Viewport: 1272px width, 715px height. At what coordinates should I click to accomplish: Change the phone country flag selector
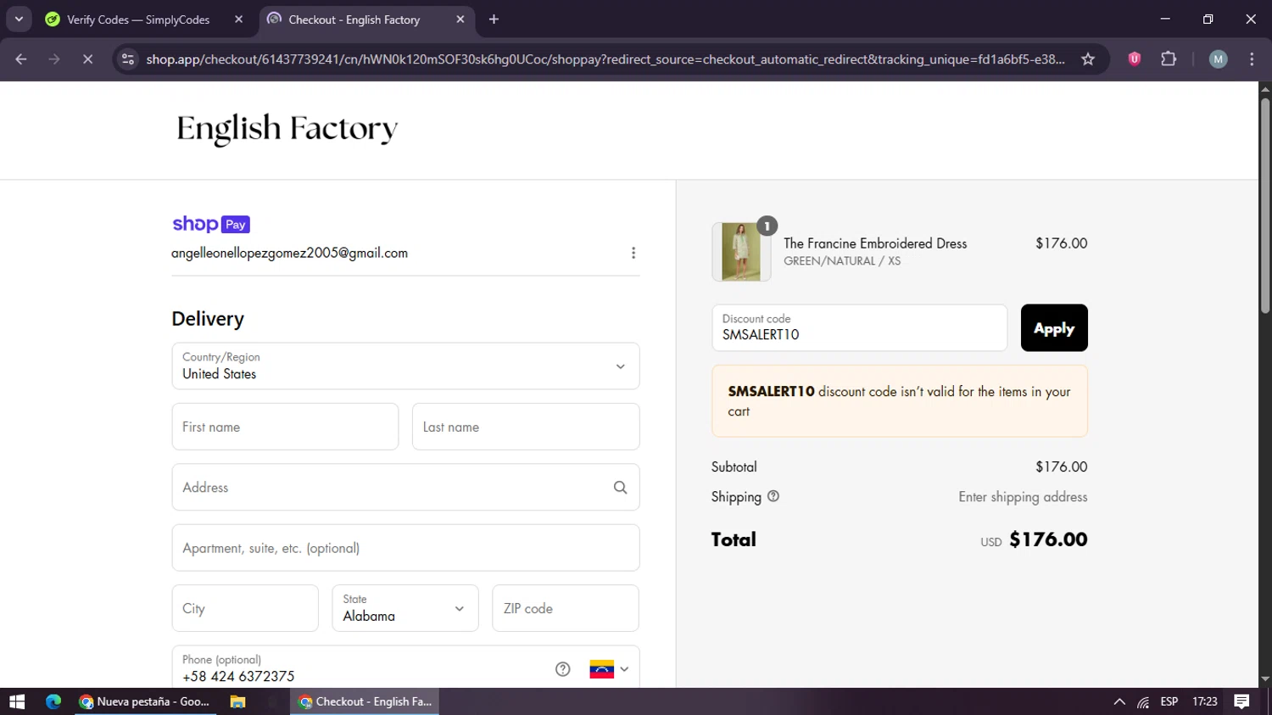point(609,669)
